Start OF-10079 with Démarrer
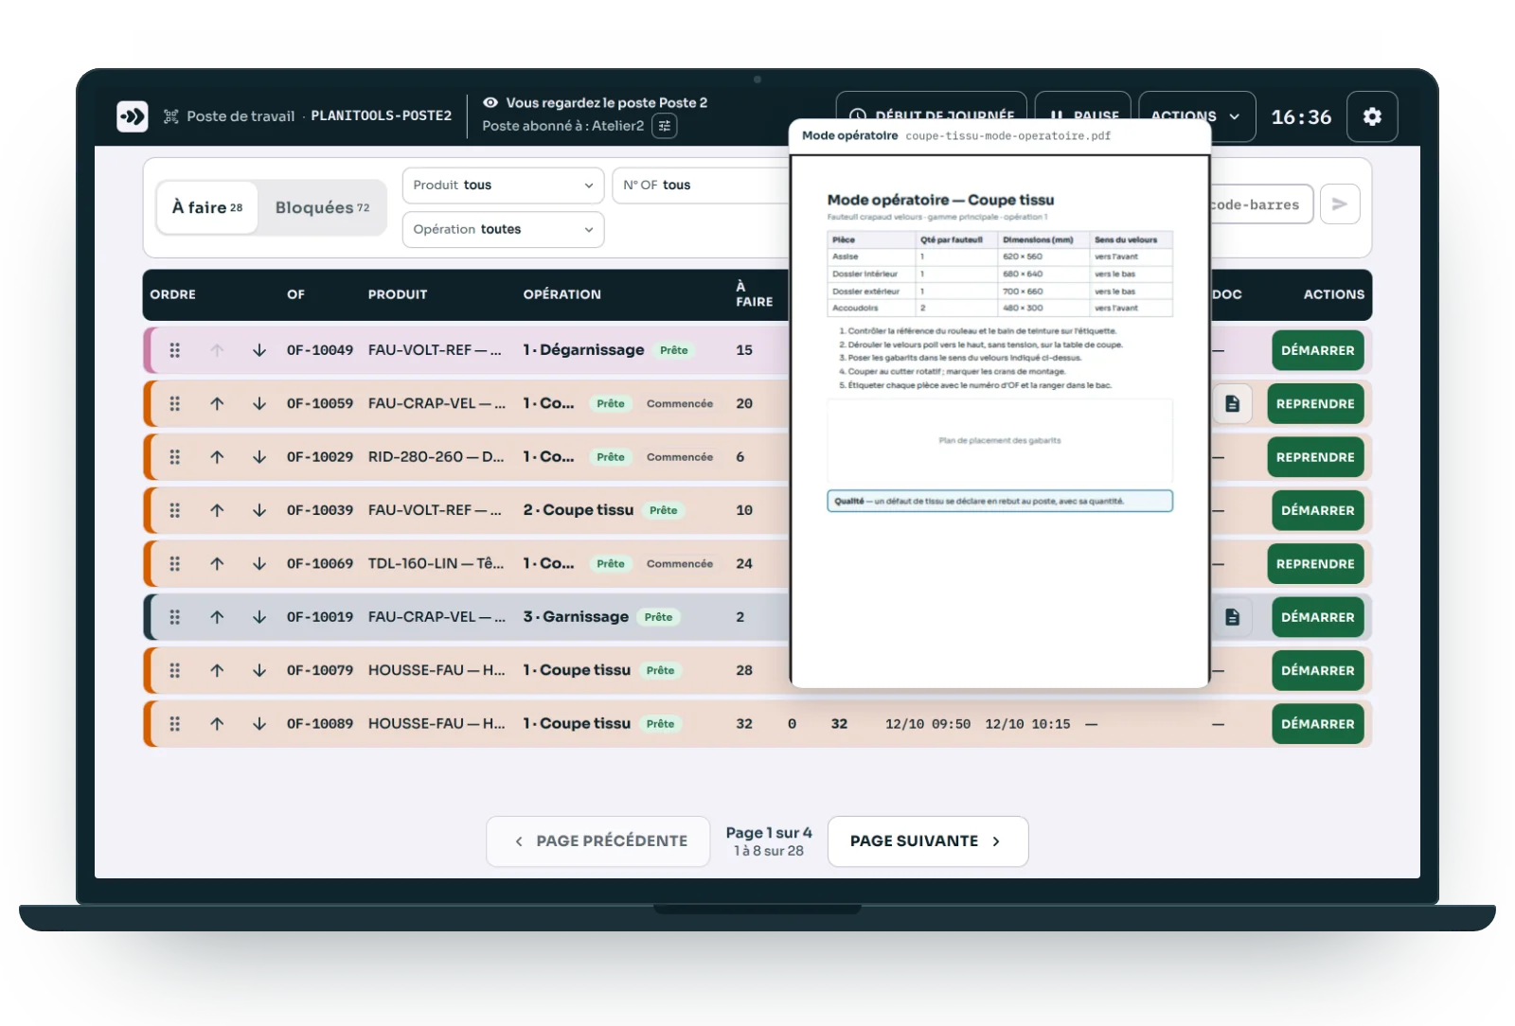This screenshot has height=1026, width=1515. pyautogui.click(x=1318, y=670)
